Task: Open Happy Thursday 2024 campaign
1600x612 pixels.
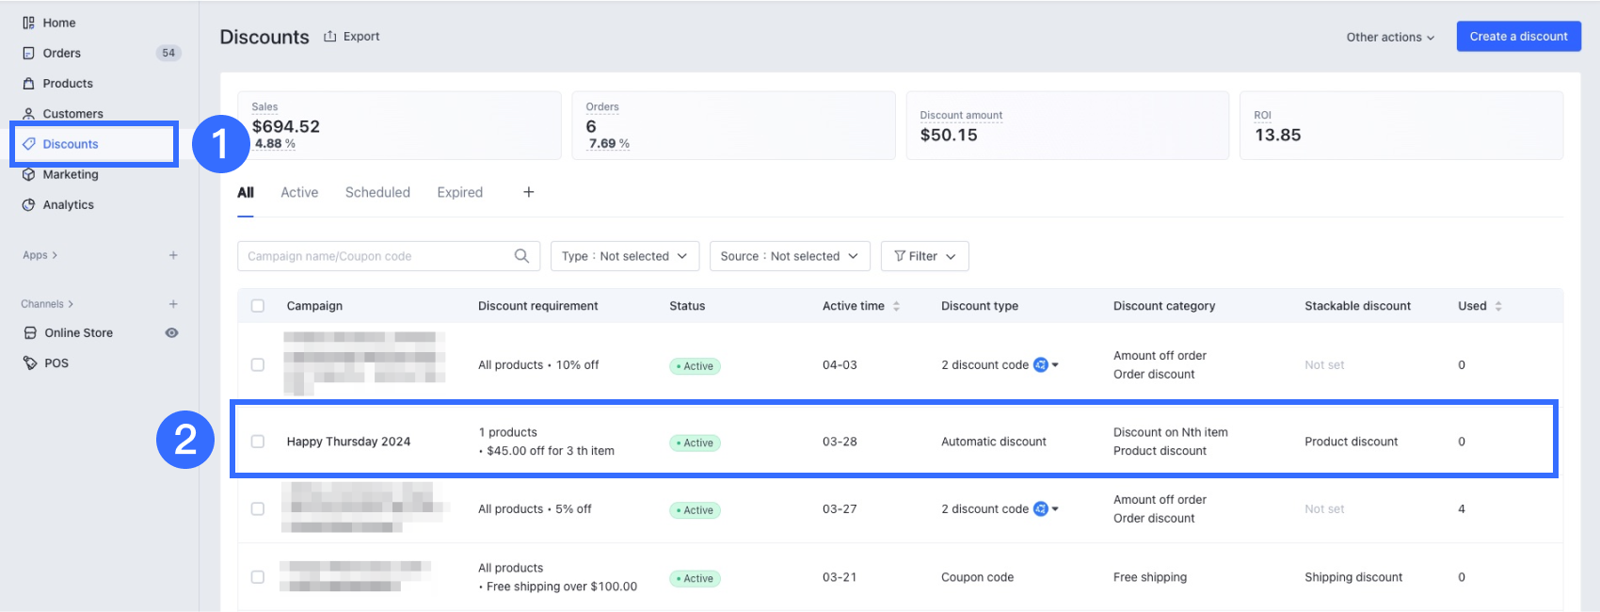Action: 348,442
